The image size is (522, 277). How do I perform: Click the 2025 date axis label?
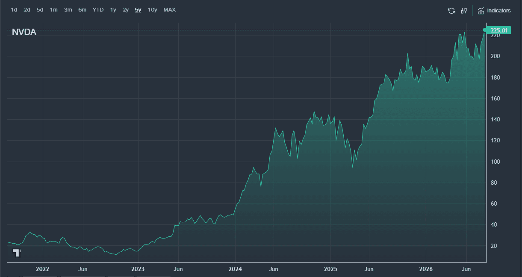(330, 269)
